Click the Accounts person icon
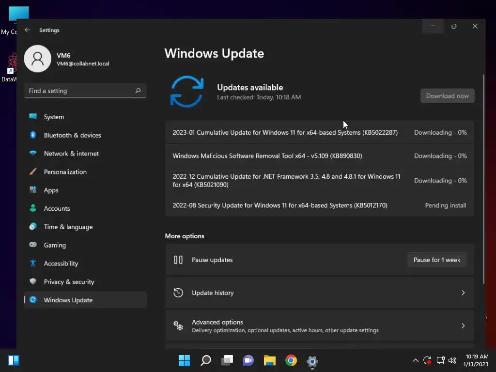Image resolution: width=496 pixels, height=372 pixels. pos(33,208)
